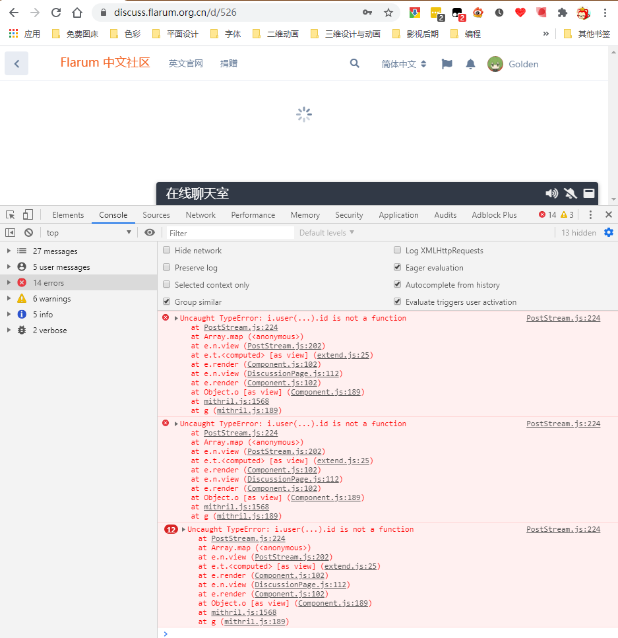The width and height of the screenshot is (618, 638).
Task: Enable Preserve log checkbox
Action: (166, 267)
